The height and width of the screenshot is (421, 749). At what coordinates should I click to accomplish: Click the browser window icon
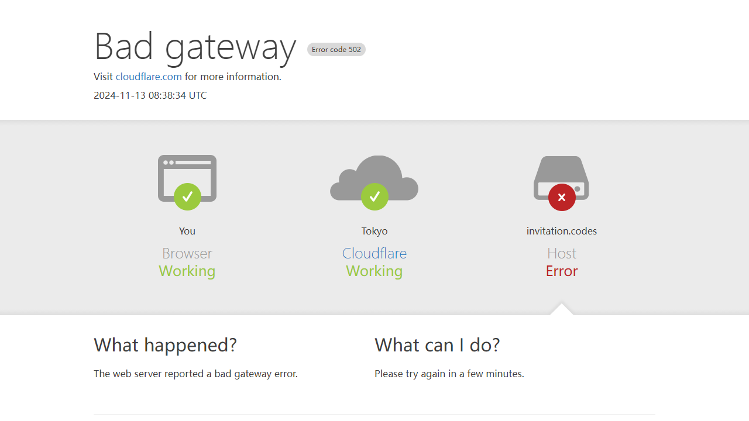click(x=187, y=178)
